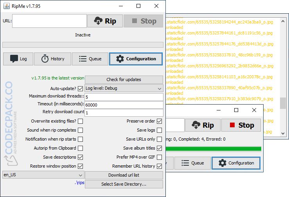Click the main window progress bar

click(83, 45)
